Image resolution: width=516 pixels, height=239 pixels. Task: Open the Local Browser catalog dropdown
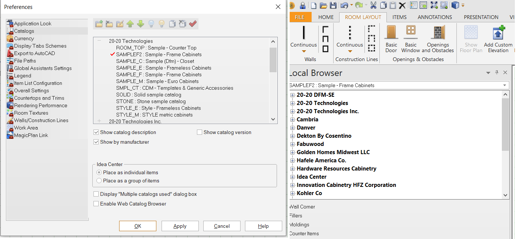[505, 85]
